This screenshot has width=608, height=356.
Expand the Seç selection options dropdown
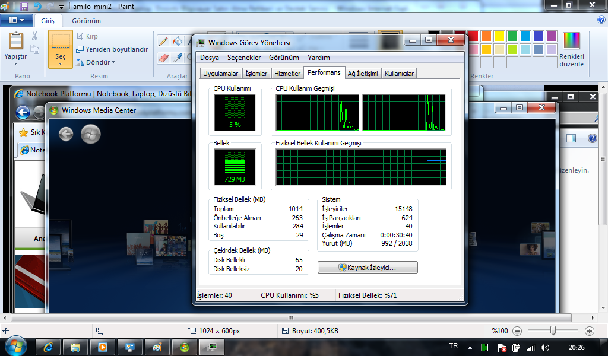[61, 60]
